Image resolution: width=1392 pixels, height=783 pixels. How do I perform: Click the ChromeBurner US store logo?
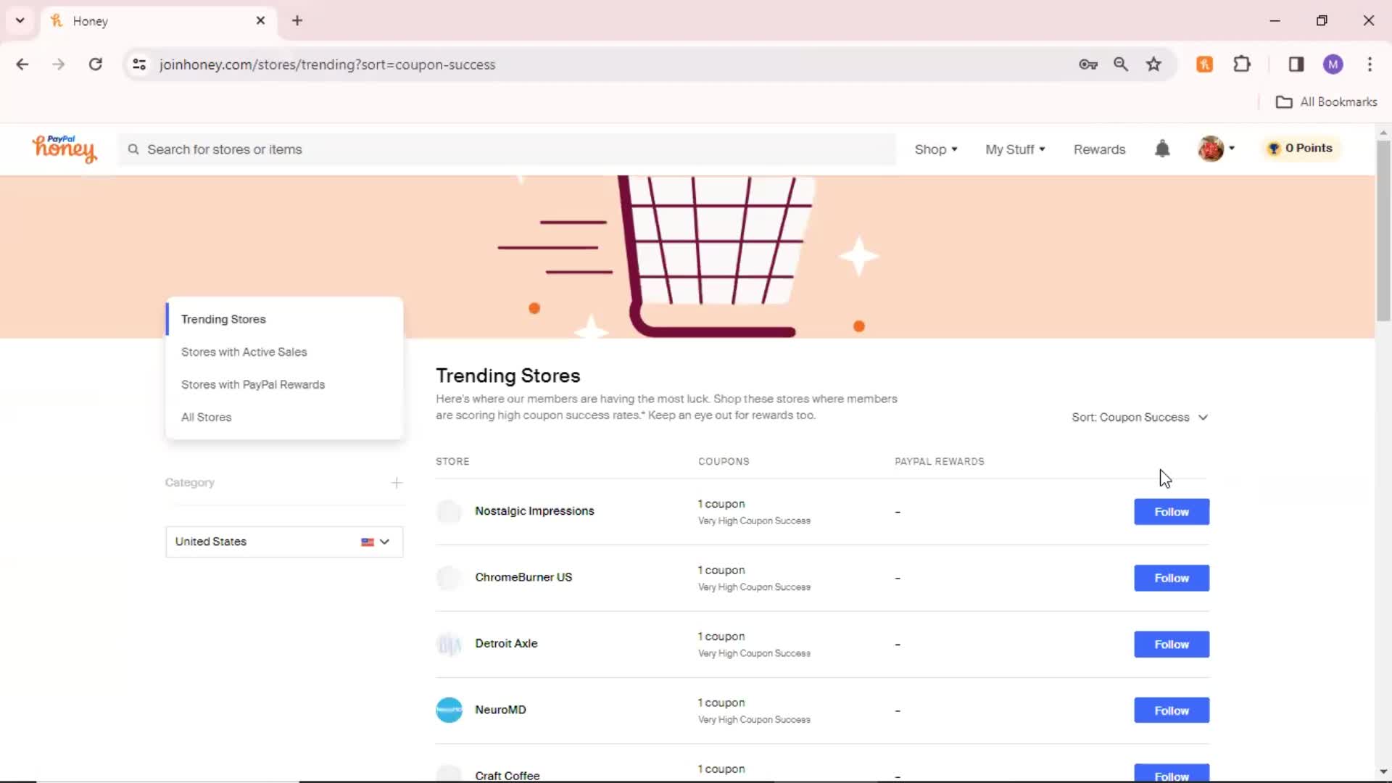(449, 578)
